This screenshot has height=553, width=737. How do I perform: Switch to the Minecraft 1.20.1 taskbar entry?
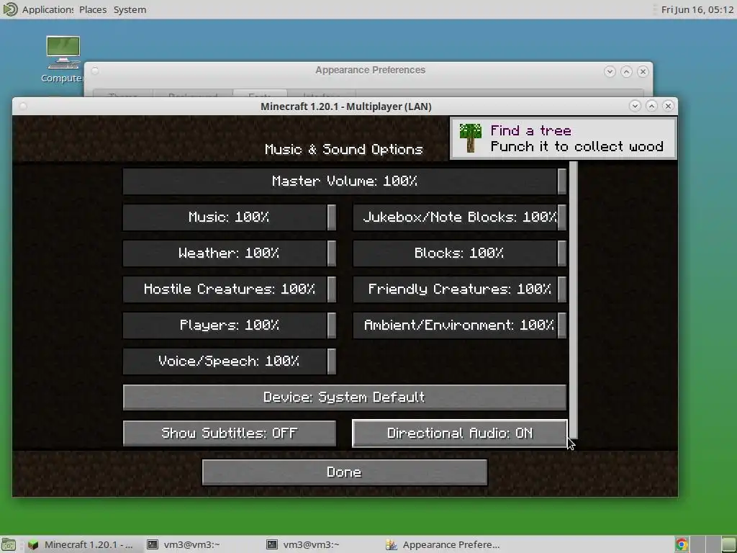[81, 544]
